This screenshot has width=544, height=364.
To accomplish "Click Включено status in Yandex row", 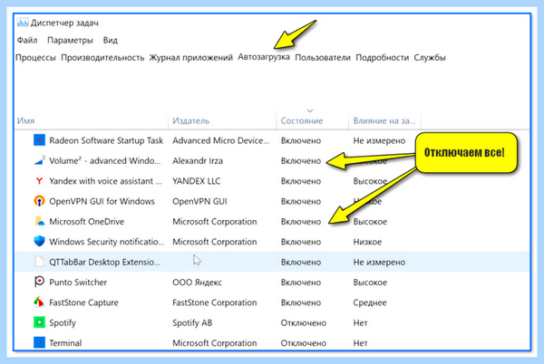I will pyautogui.click(x=301, y=181).
